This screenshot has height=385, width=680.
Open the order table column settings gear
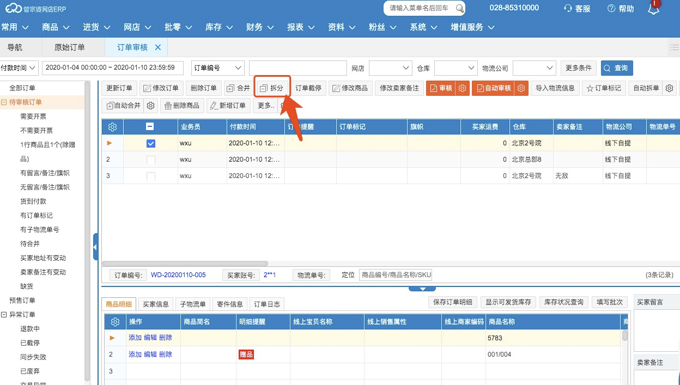(x=113, y=126)
